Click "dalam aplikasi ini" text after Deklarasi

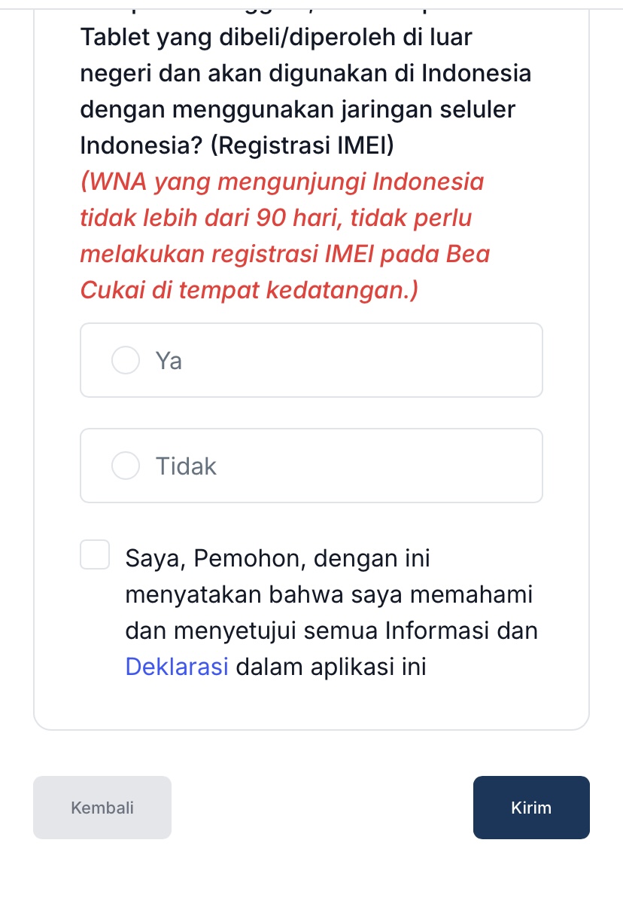click(331, 667)
